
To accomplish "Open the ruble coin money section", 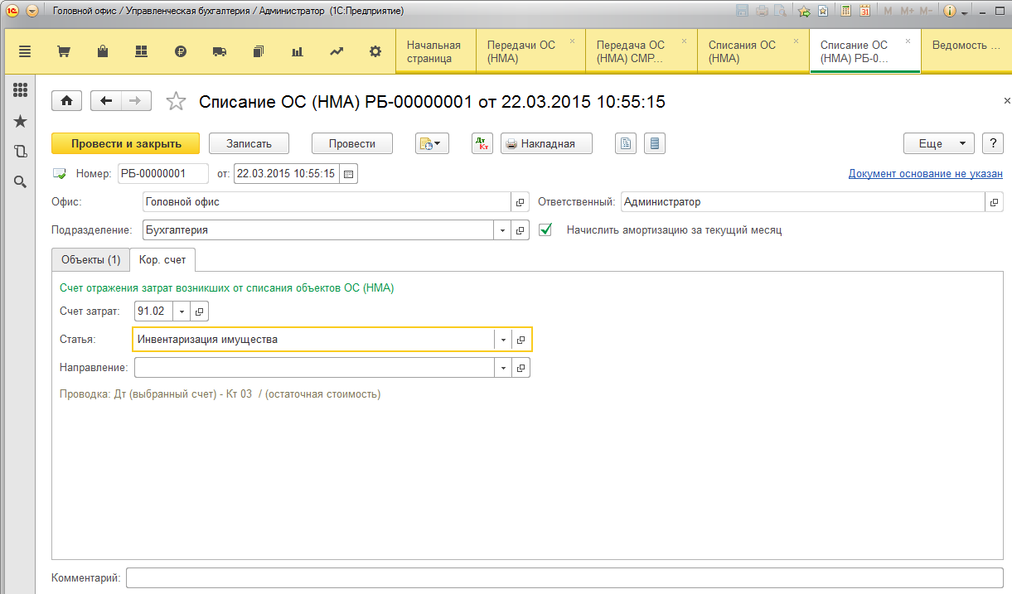I will [x=181, y=51].
